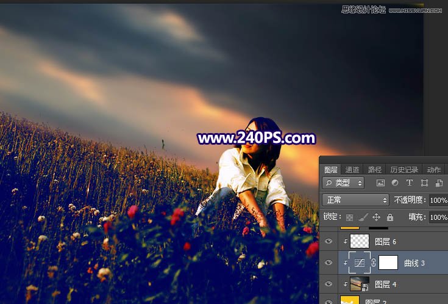Hide the 图层 6 layer
Screen dimensions: 448x304
click(329, 241)
